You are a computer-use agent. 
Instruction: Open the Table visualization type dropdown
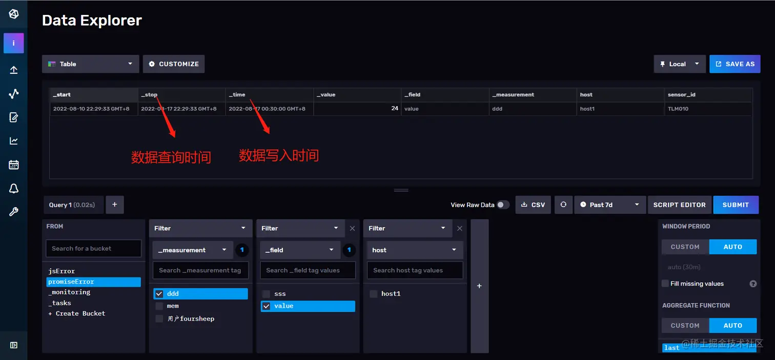coord(90,64)
